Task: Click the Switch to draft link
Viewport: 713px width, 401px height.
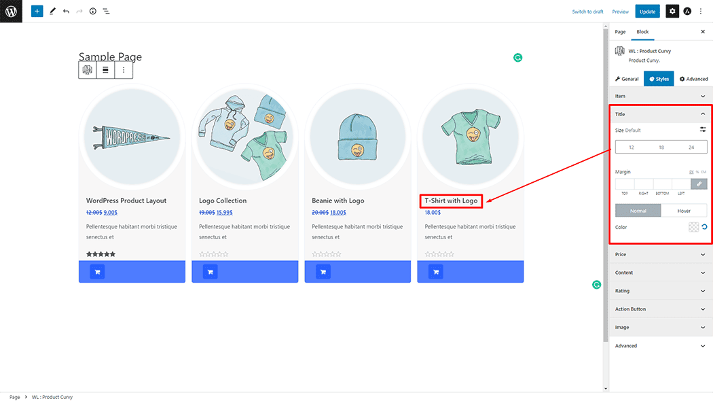Action: (587, 12)
